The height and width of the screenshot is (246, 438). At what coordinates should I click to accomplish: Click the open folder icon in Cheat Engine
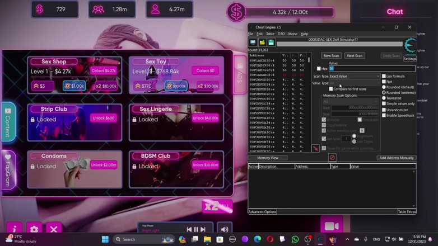pyautogui.click(x=262, y=42)
